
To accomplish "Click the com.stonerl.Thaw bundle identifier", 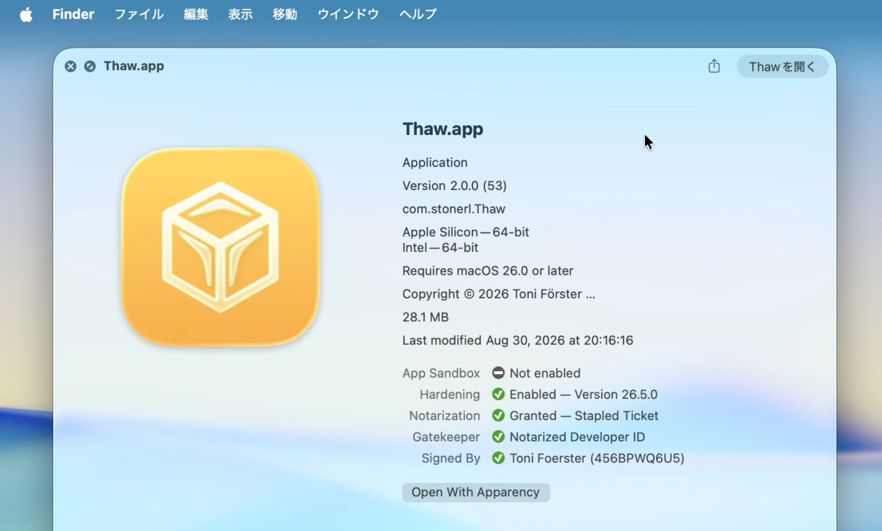I will click(454, 209).
